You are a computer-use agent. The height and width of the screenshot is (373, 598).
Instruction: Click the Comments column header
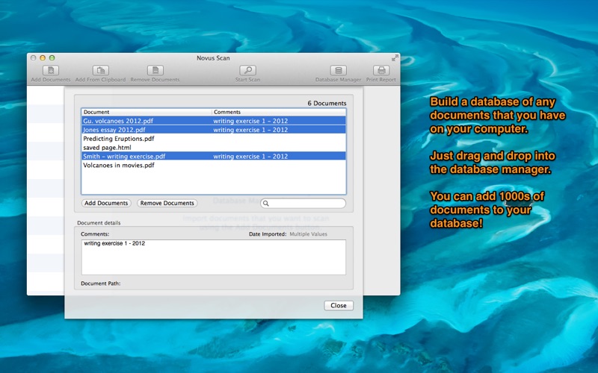point(279,112)
